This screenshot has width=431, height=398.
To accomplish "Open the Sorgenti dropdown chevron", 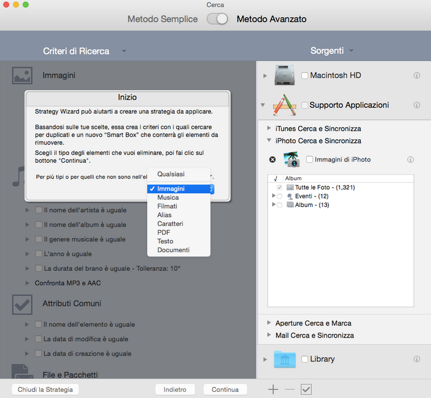I will tap(351, 50).
